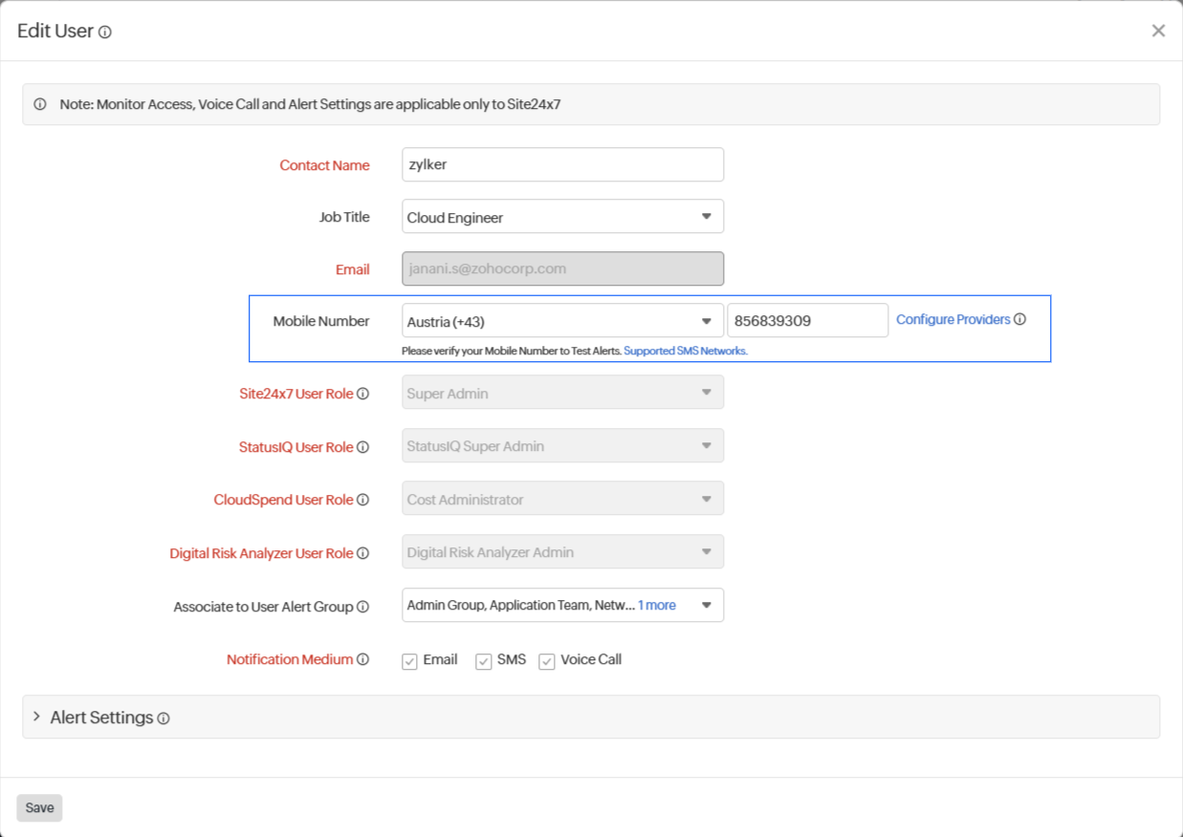Click info icon next to Alert Settings
Screen dimensions: 1183x837
pos(164,719)
